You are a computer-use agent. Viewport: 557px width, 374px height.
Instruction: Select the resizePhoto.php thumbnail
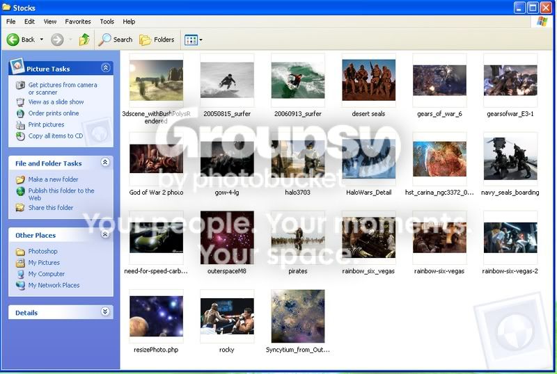[x=156, y=316]
